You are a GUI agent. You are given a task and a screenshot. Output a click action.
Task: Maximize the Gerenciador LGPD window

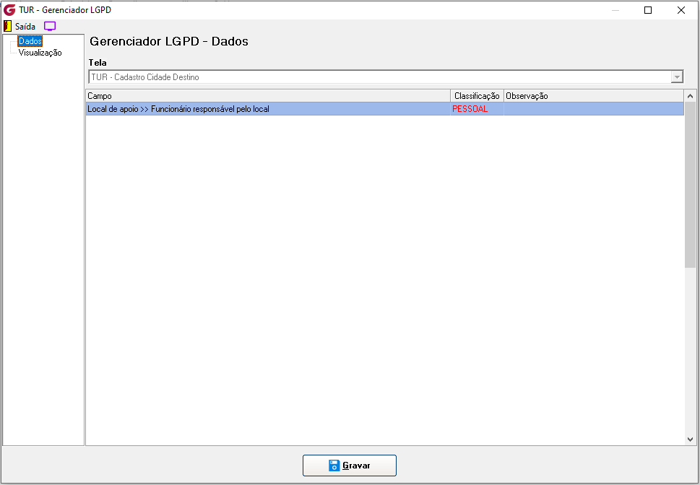[x=648, y=10]
